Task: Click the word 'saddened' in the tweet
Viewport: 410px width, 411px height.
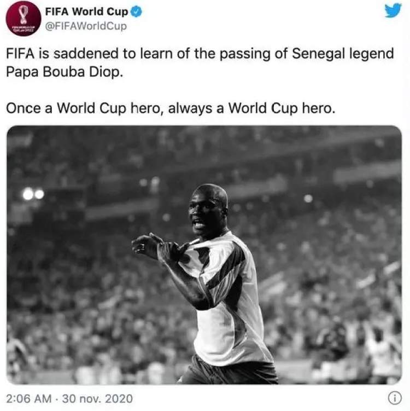Action: (86, 54)
